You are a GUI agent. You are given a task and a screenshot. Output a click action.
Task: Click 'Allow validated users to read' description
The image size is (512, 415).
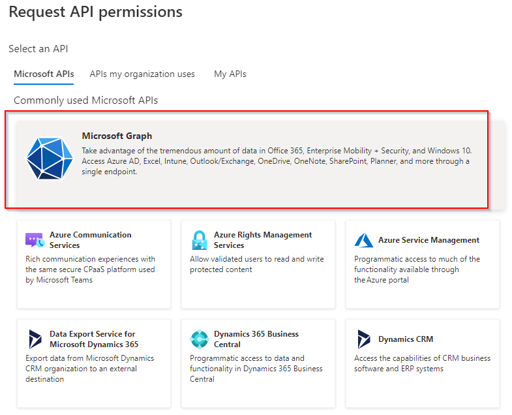click(x=257, y=264)
